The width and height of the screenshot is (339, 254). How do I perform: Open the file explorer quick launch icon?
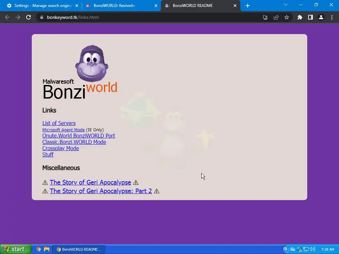tap(46, 249)
